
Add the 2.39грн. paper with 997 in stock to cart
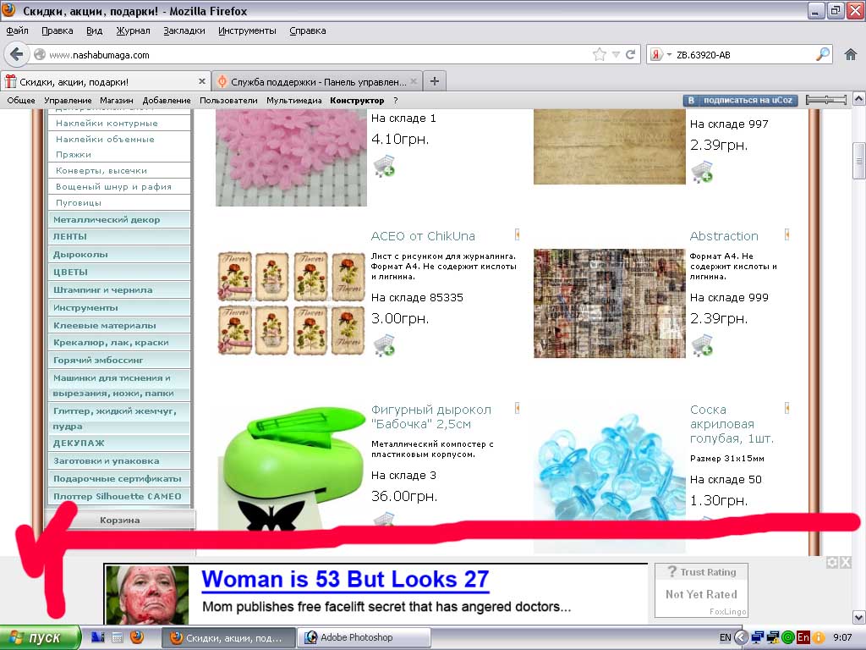(x=702, y=172)
